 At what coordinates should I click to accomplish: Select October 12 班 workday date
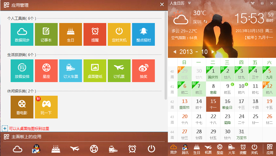click(269, 89)
